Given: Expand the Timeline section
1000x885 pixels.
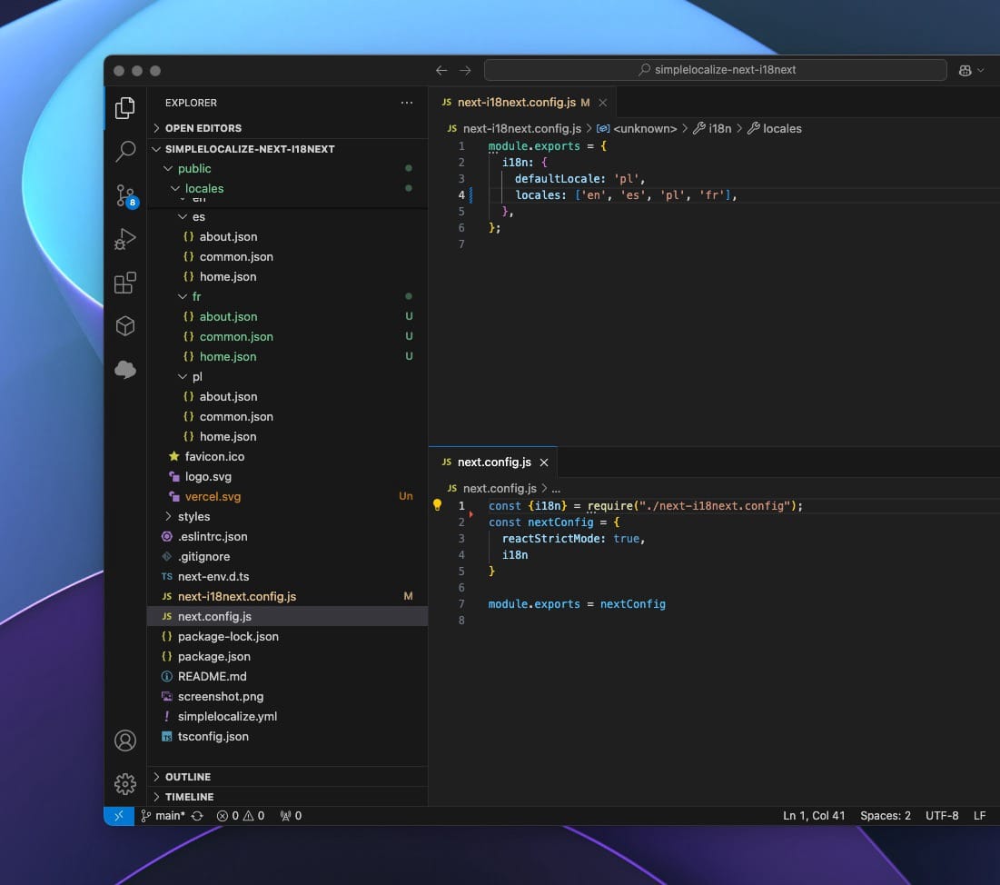Looking at the screenshot, I should click(190, 796).
